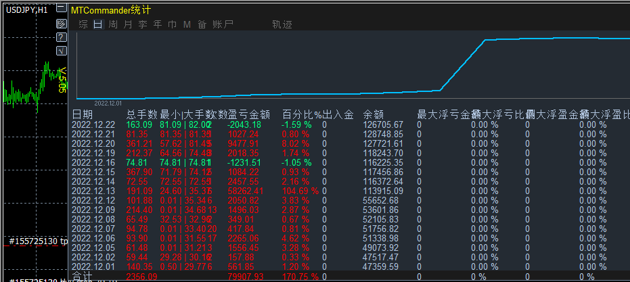
Task: Select the 2022.12.21 date row
Action: point(93,134)
